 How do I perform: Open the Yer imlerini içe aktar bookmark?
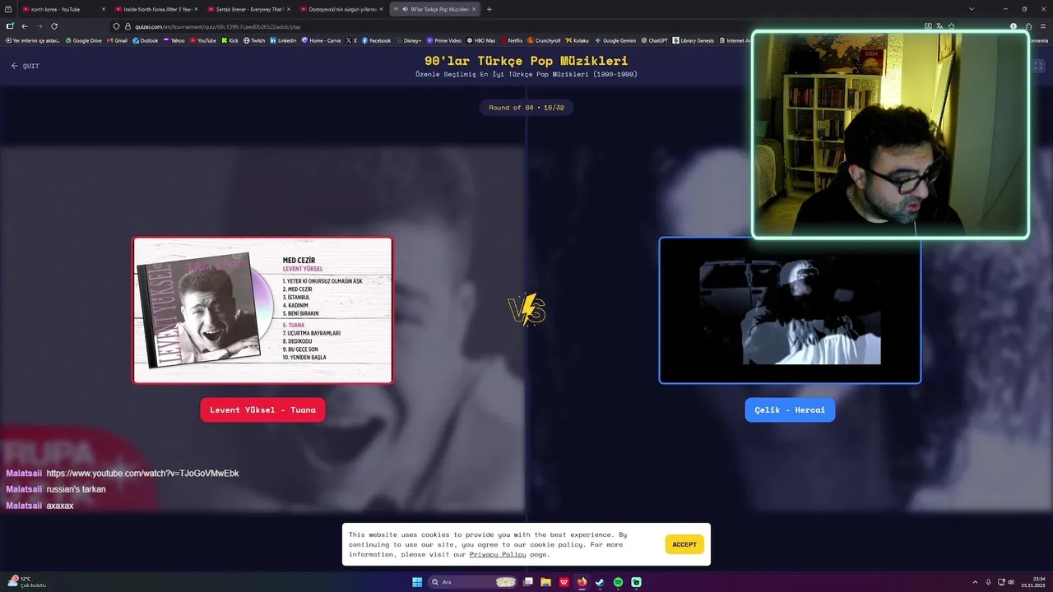click(33, 40)
